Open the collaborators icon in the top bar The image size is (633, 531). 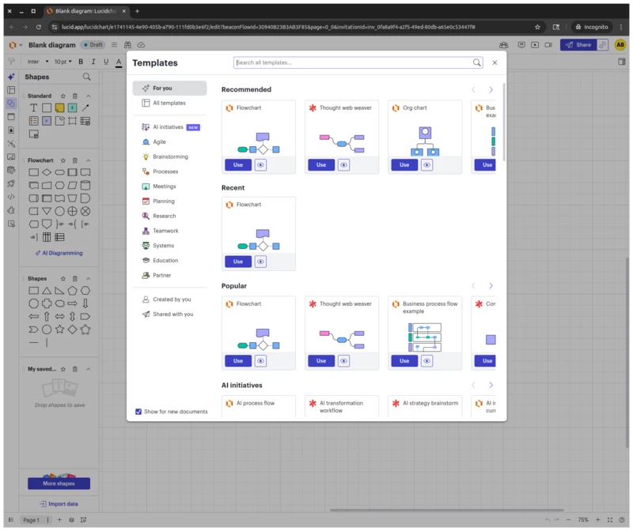coord(503,45)
